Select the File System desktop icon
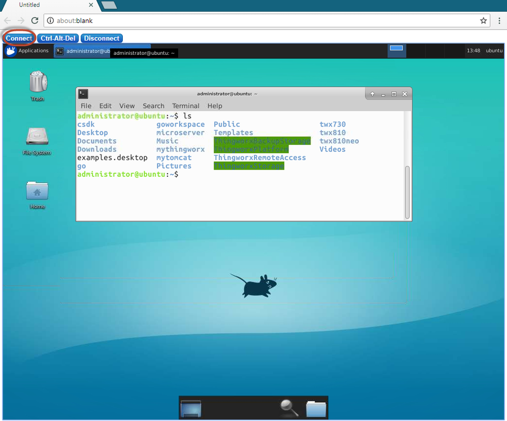The image size is (507, 421). click(x=37, y=141)
